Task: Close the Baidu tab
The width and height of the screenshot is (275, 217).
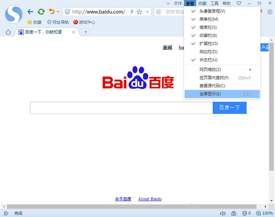Action: 73,32
